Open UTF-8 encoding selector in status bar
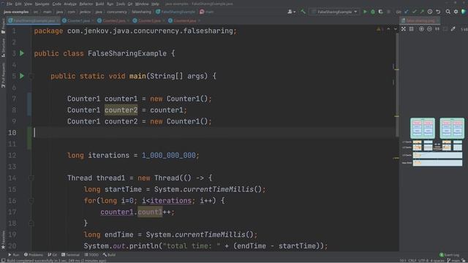 [423, 261]
